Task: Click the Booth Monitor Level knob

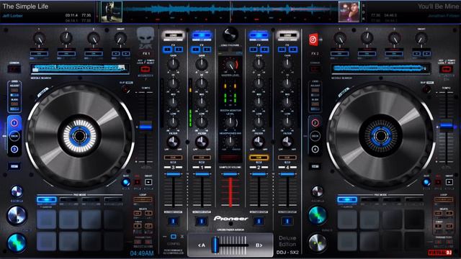Action: [x=230, y=122]
